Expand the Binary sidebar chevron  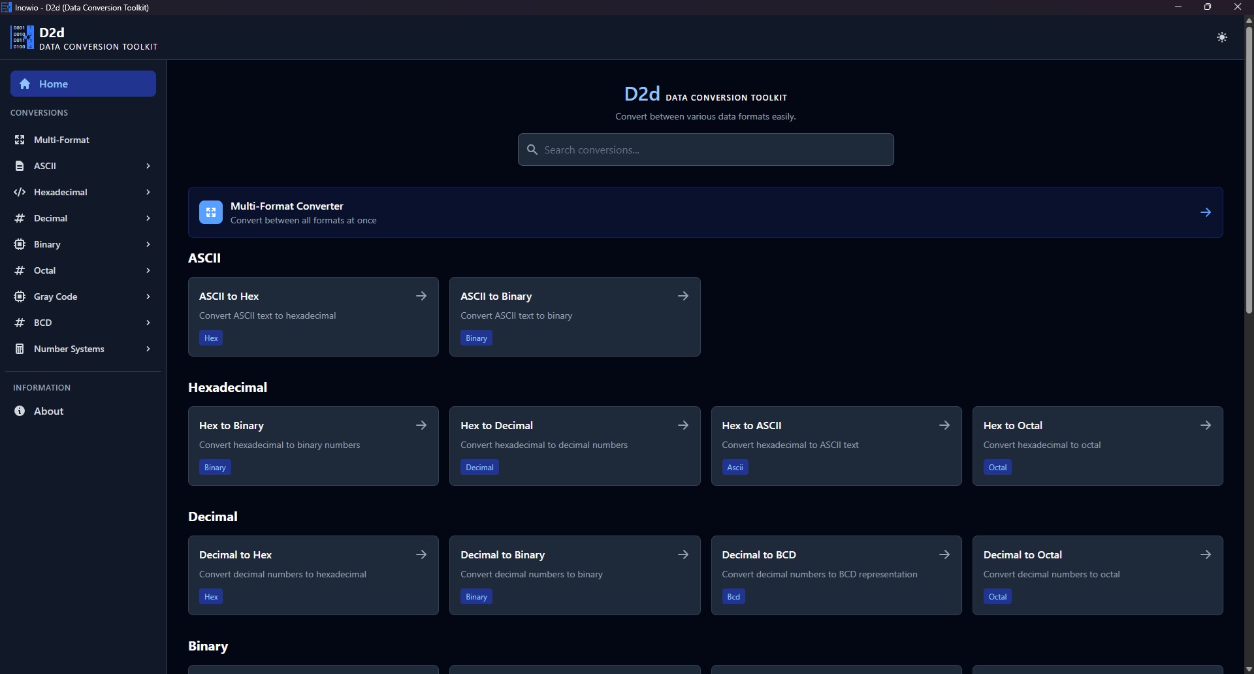(x=148, y=244)
